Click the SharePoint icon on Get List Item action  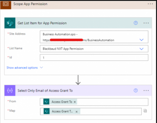[x=10, y=23]
